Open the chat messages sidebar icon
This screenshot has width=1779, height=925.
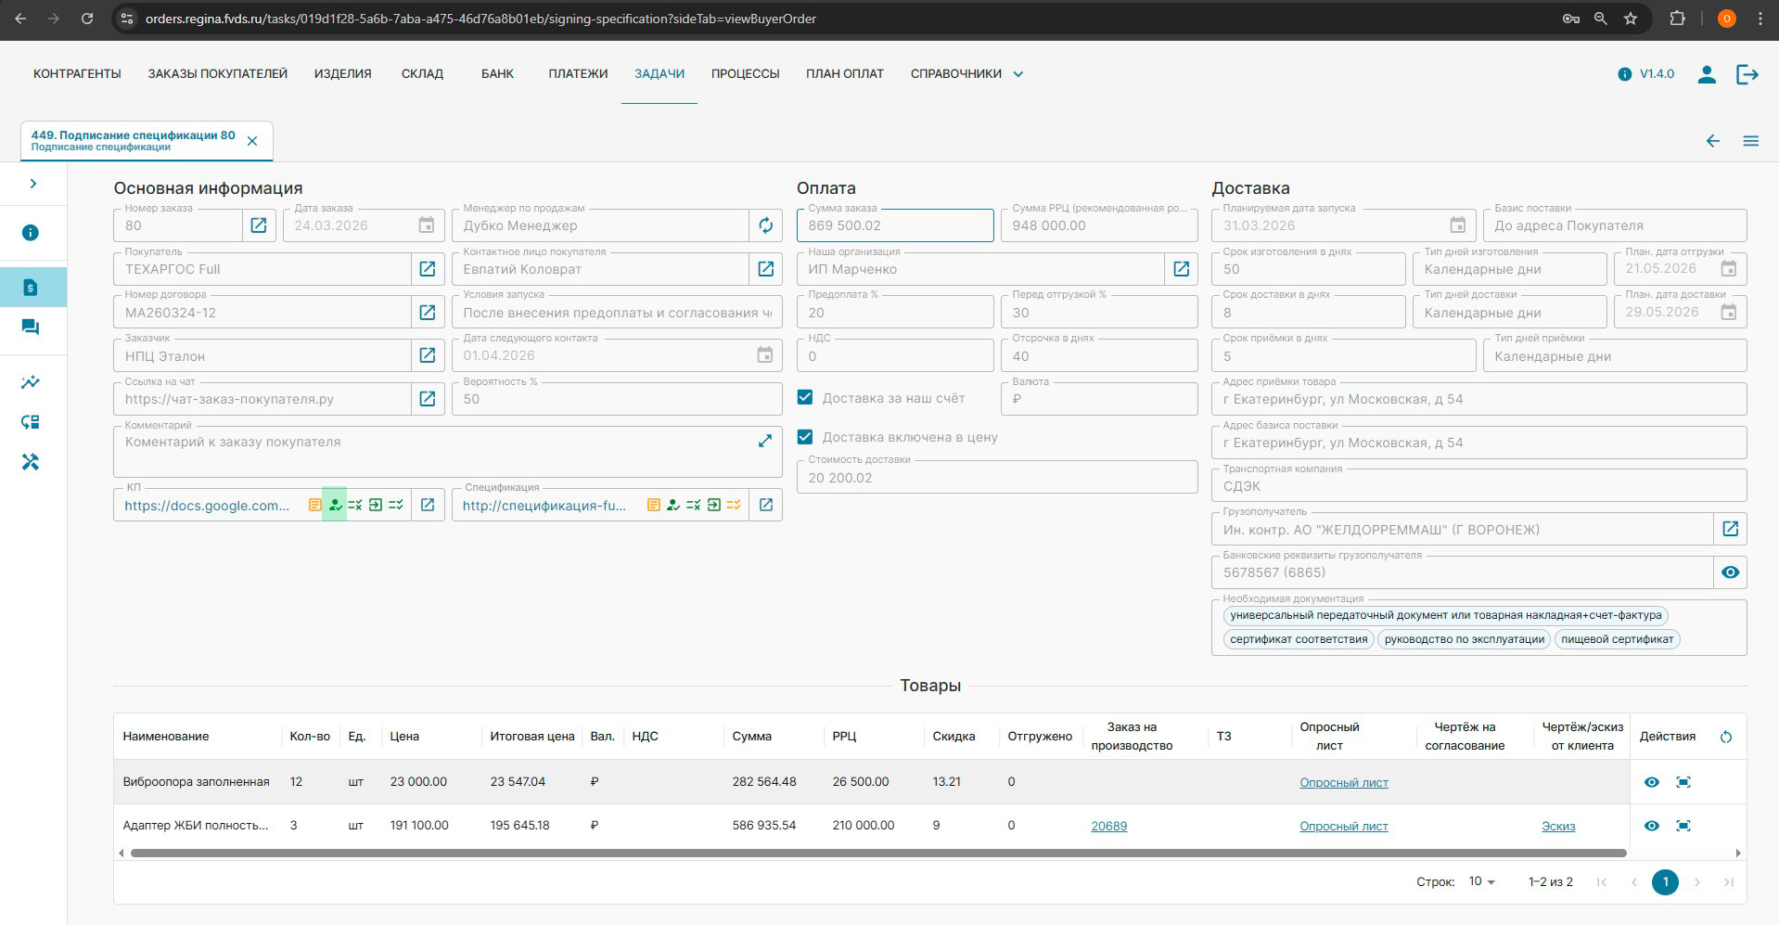pos(31,327)
